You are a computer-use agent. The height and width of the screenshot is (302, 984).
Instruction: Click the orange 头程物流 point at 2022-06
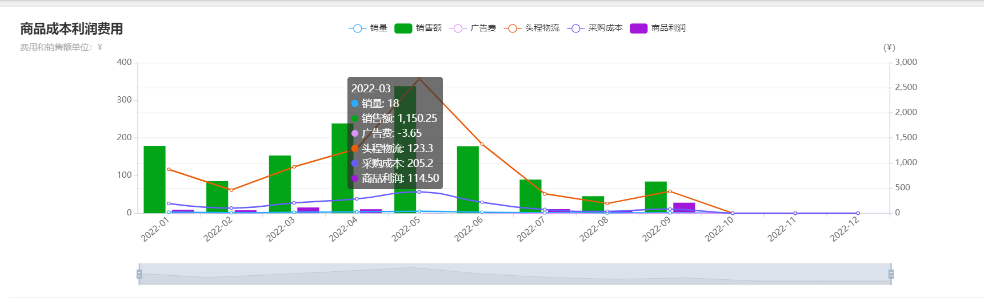482,144
